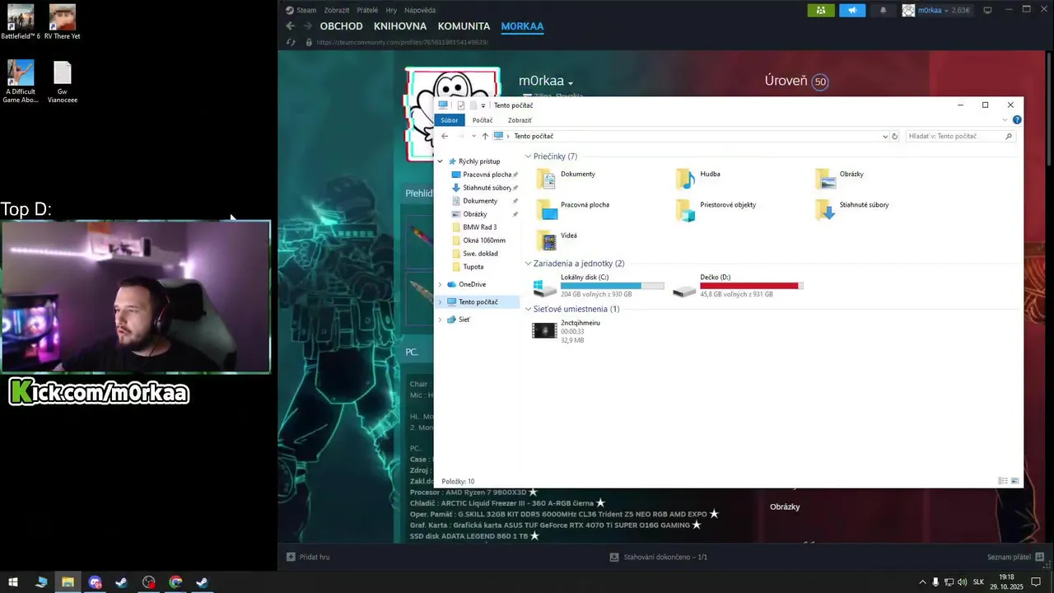
Task: Collapse the Rýchly prístup tree node
Action: tap(441, 161)
